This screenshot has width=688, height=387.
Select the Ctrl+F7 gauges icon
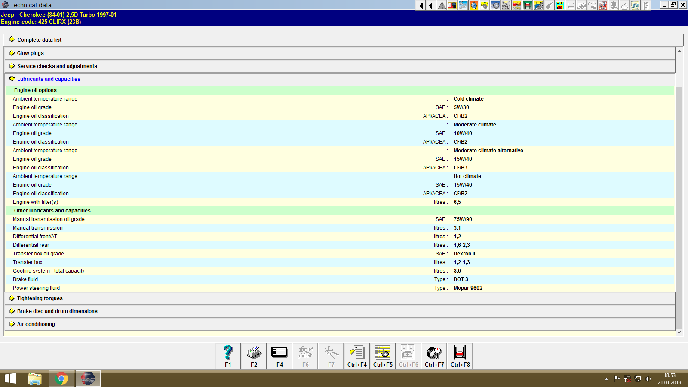tap(434, 356)
